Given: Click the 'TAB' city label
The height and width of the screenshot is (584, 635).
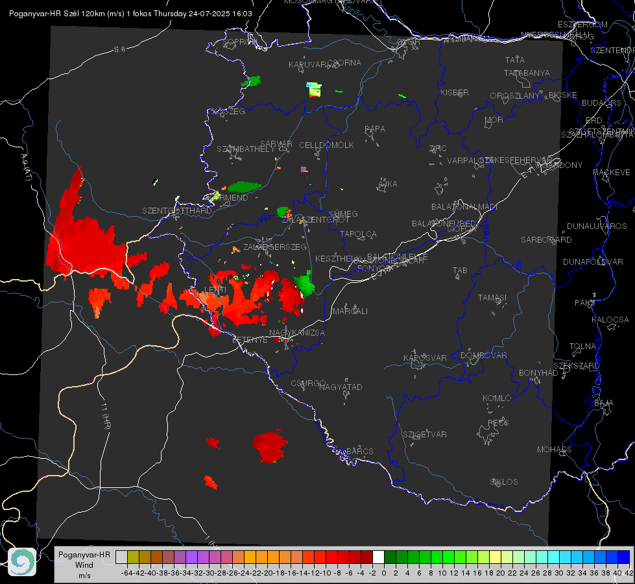Looking at the screenshot, I should pyautogui.click(x=460, y=271).
